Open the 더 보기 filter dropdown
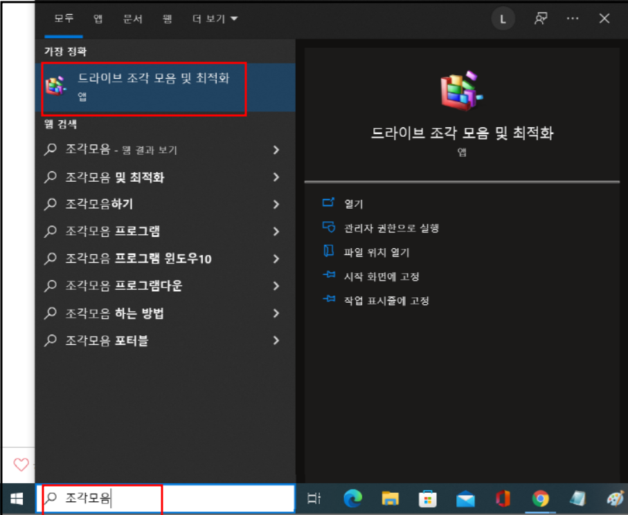Viewport: 628px width, 515px height. (215, 19)
